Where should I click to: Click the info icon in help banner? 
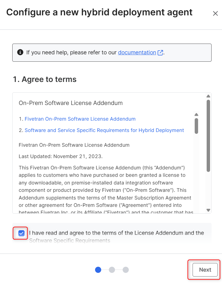[x=20, y=52]
